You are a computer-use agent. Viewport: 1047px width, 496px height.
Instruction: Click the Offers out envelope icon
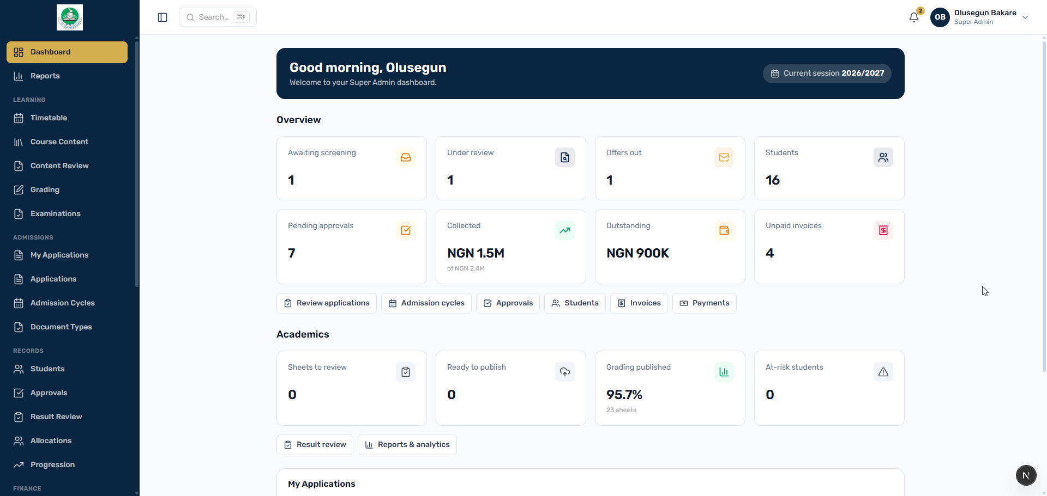[724, 157]
